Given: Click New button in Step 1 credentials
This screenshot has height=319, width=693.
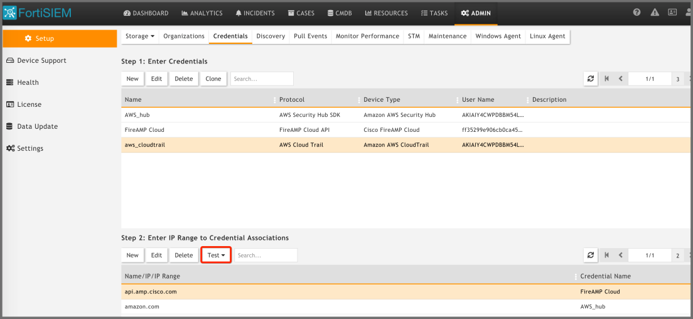Looking at the screenshot, I should click(132, 78).
